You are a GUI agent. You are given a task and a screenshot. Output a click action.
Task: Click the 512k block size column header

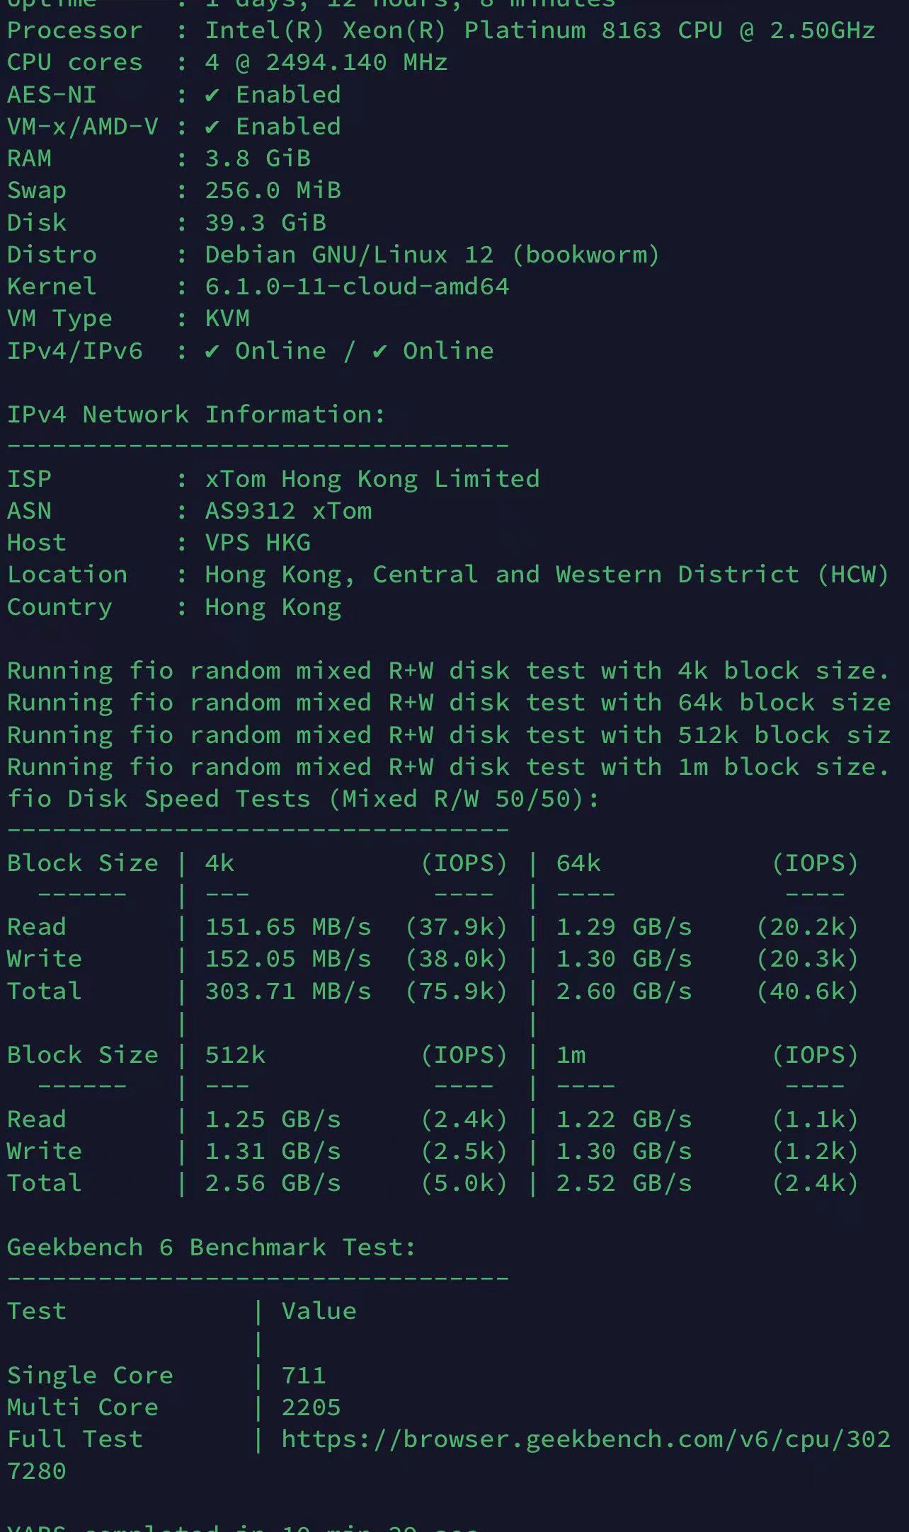click(x=235, y=1055)
